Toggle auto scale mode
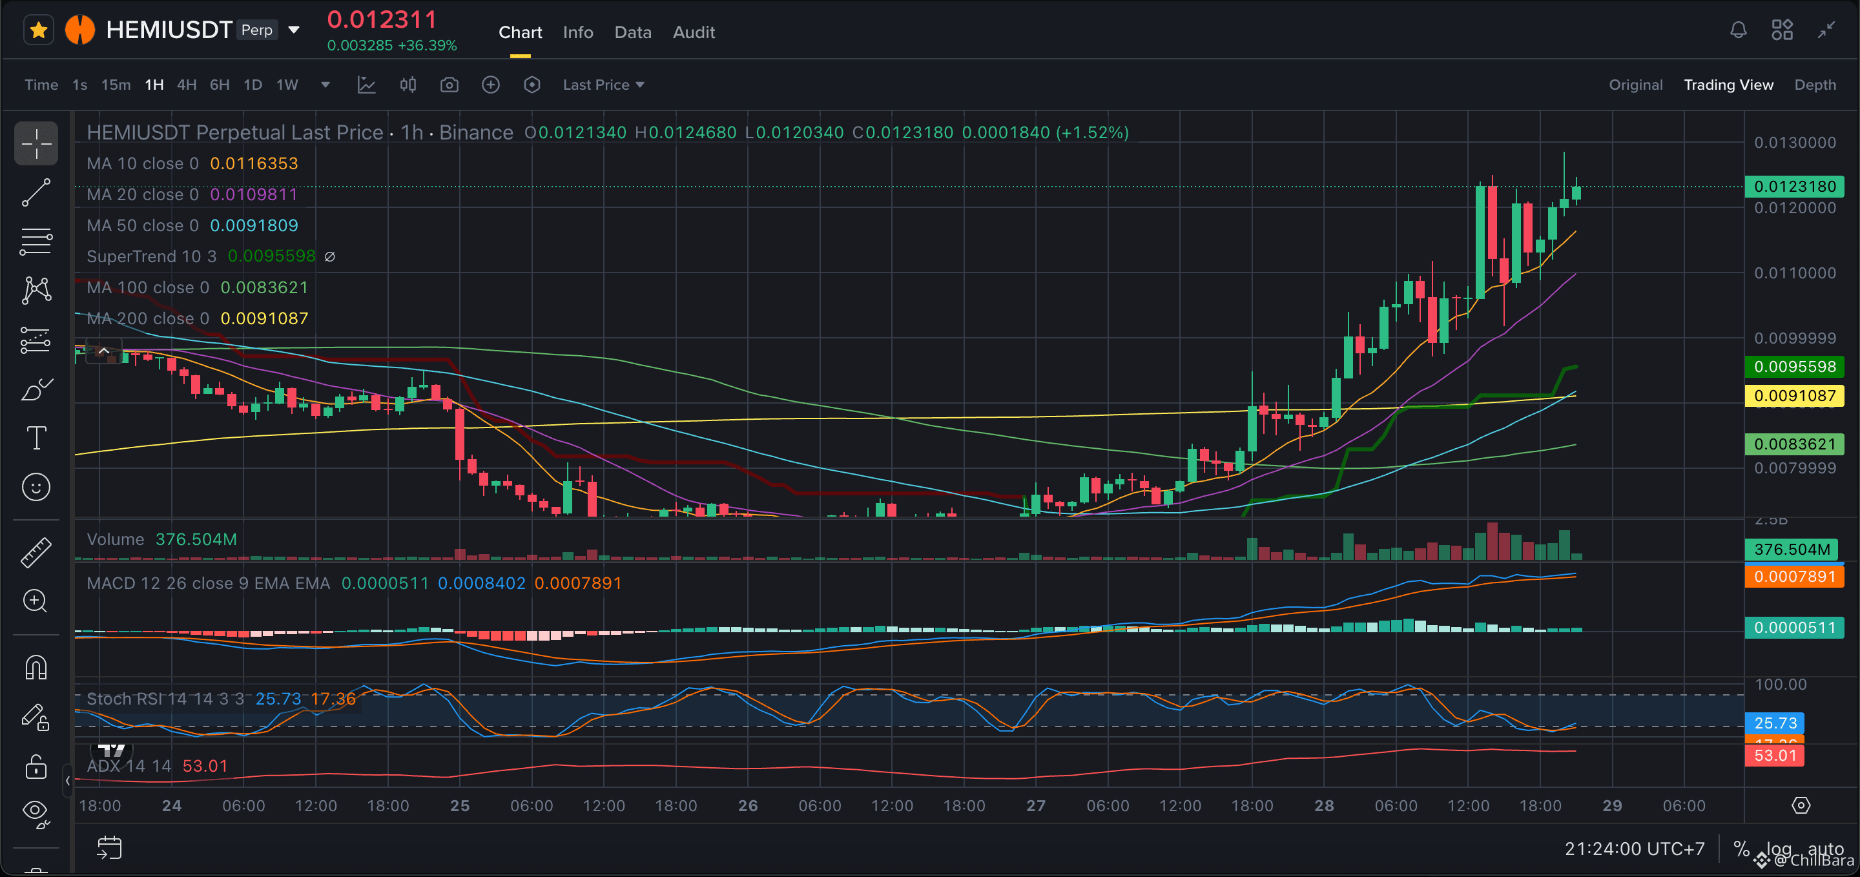The width and height of the screenshot is (1860, 877). coord(1826,849)
